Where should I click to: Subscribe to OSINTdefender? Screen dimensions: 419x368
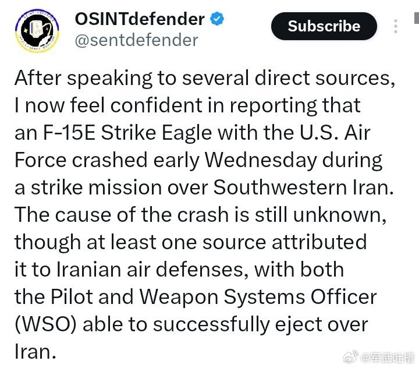coord(324,26)
